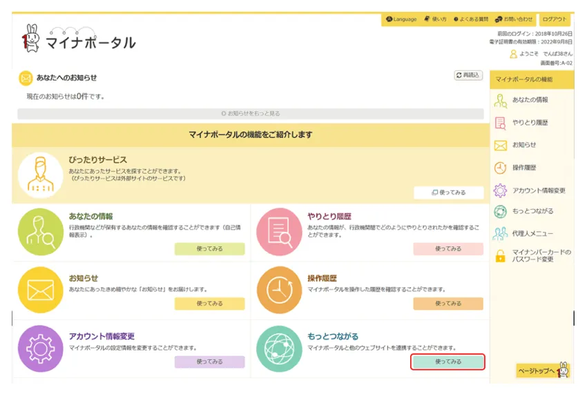587x396 pixels.
Task: Click the user icon beside ようこそ
Action: pyautogui.click(x=513, y=54)
